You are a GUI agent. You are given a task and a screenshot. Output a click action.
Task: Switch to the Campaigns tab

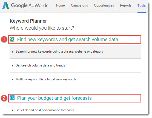point(79,5)
